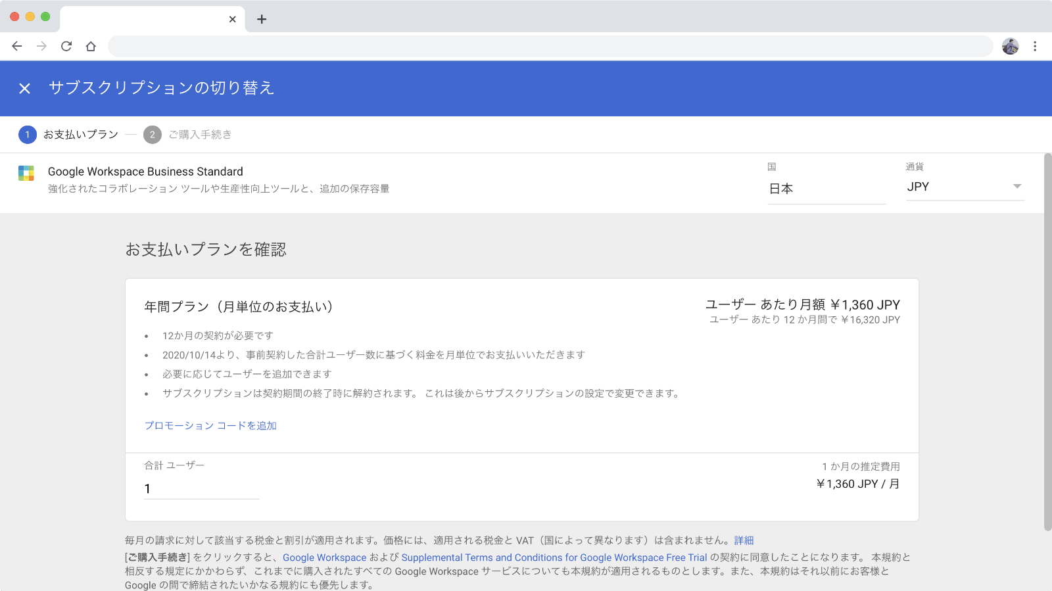Open the JPY currency dropdown
This screenshot has height=591, width=1052.
[965, 187]
